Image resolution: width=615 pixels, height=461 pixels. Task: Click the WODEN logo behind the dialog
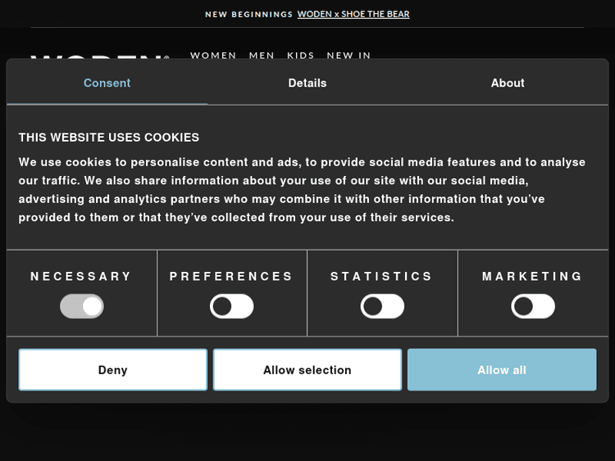98,56
